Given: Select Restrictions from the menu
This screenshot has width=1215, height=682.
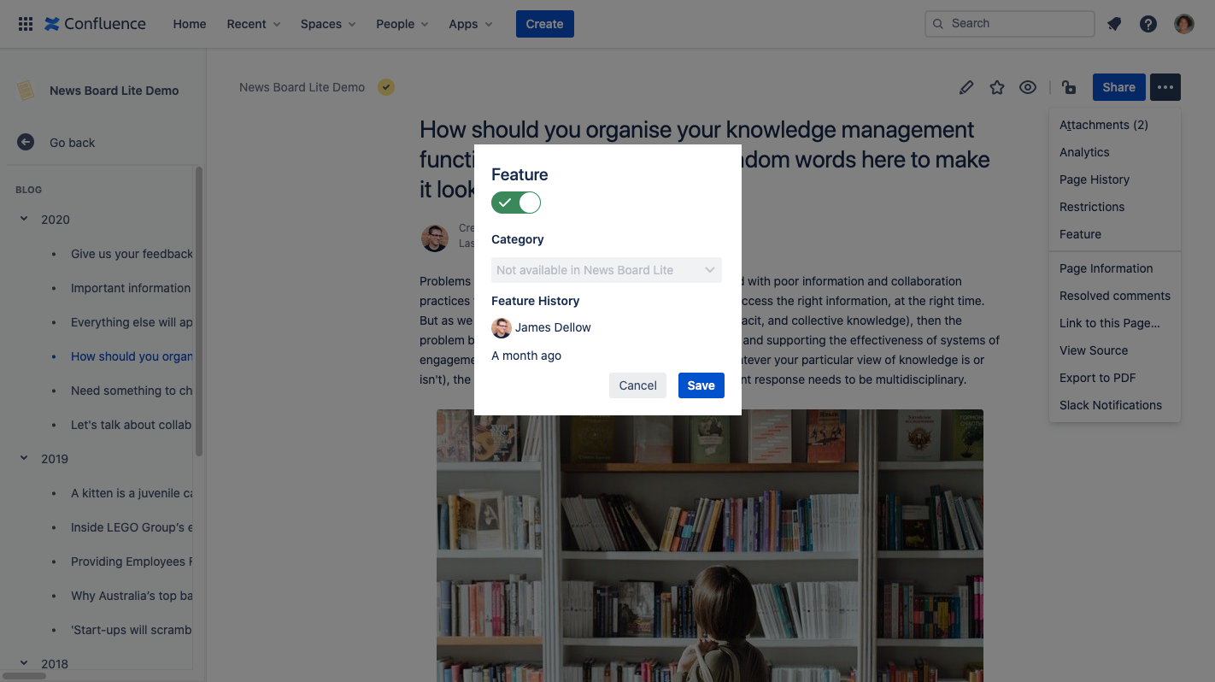Looking at the screenshot, I should (x=1114, y=207).
